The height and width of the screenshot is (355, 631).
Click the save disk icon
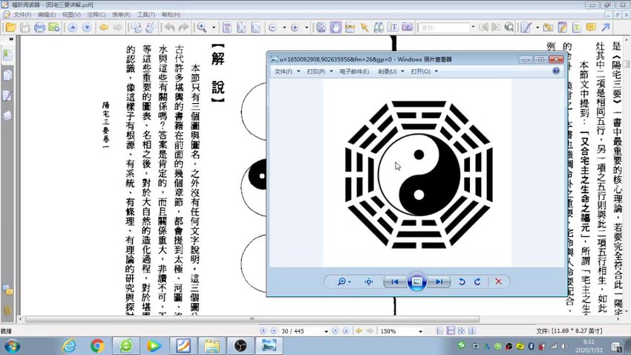click(25, 27)
